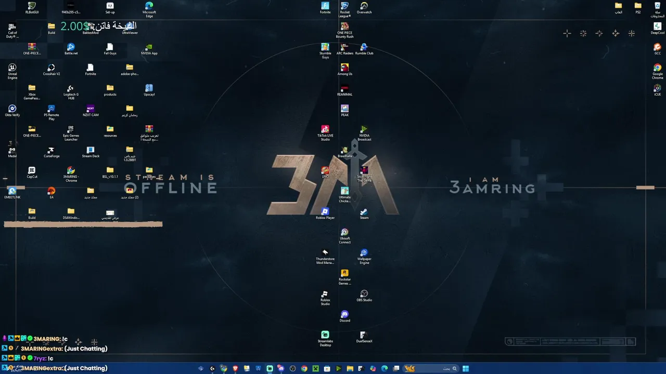
Task: Open the 3MARING - Chrome shortcut
Action: pyautogui.click(x=71, y=174)
